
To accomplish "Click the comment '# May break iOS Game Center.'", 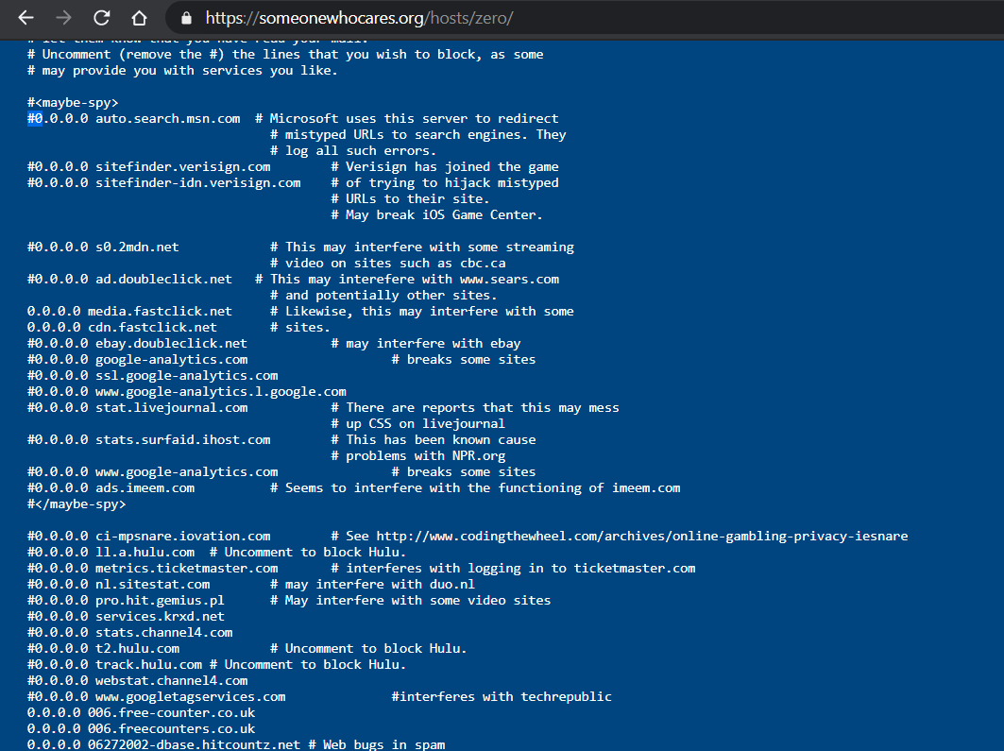I will coord(436,214).
